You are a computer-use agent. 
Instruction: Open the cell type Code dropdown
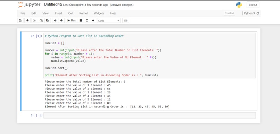coord(109,21)
